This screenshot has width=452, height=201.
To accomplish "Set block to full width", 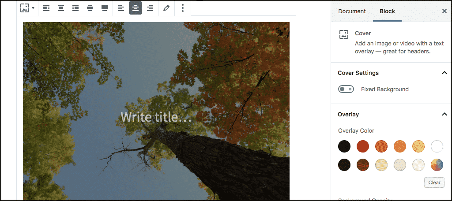I will 105,8.
